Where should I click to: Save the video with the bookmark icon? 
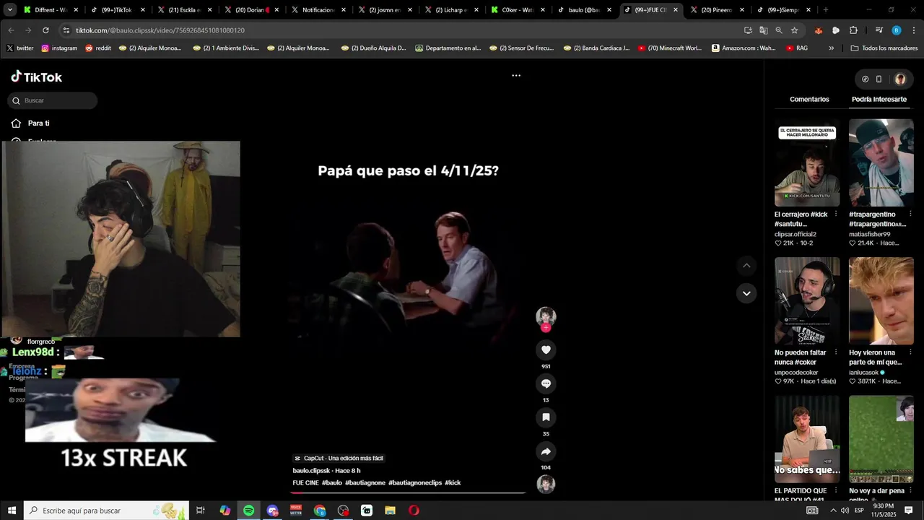(x=546, y=417)
